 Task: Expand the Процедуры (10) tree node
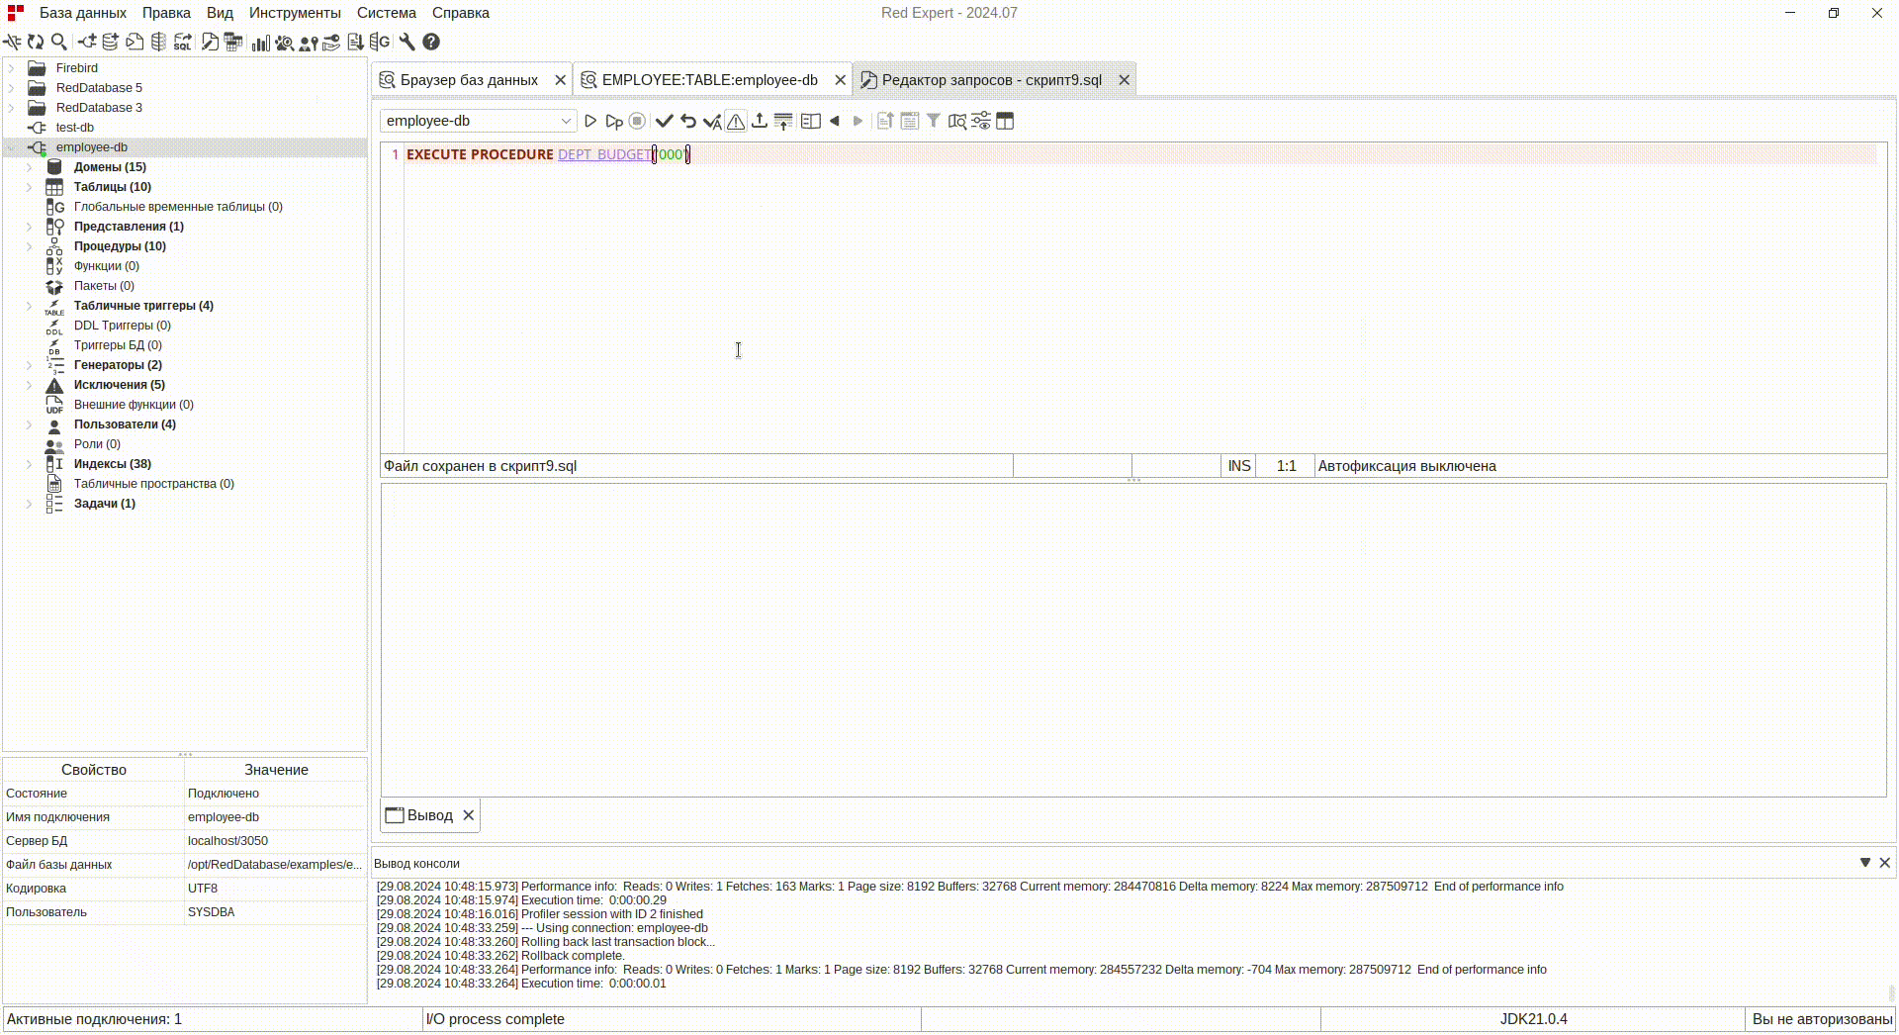coord(29,246)
